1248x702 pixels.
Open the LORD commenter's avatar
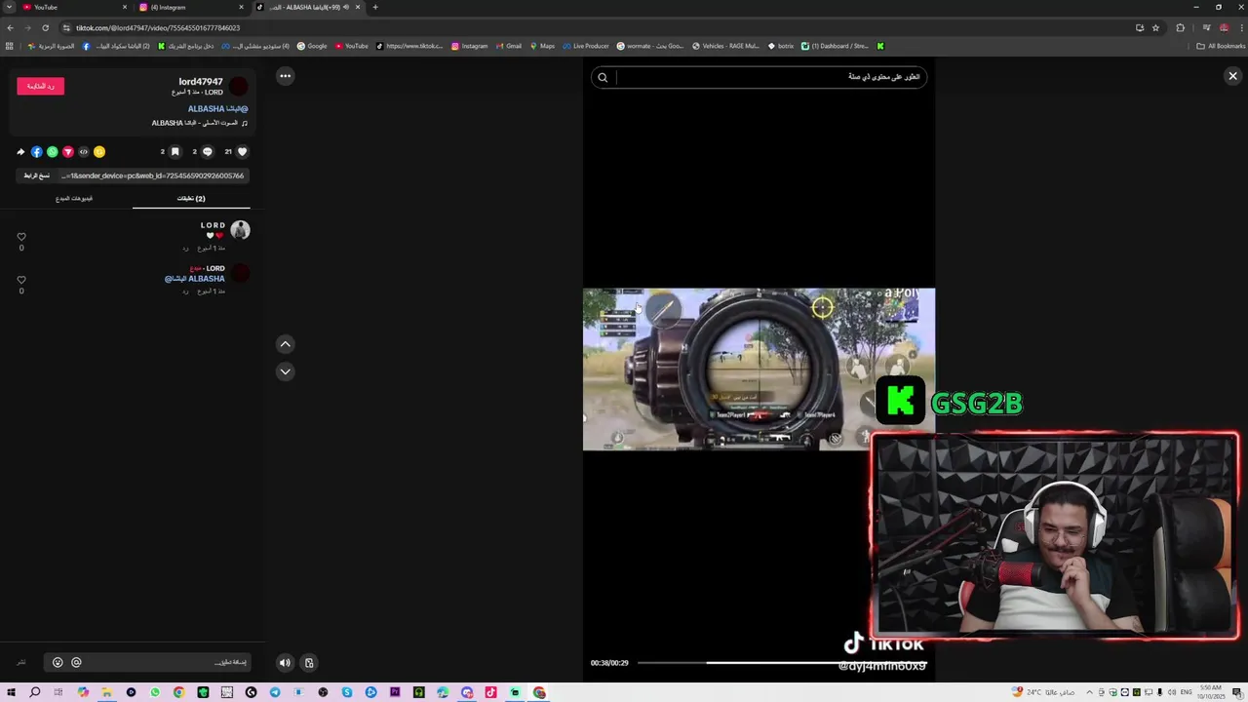coord(240,230)
